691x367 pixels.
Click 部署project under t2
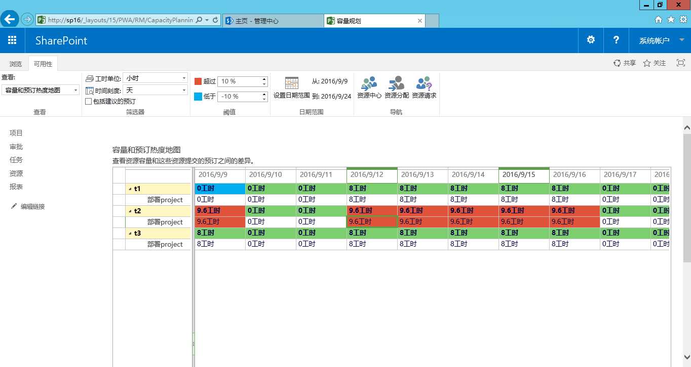pos(165,222)
